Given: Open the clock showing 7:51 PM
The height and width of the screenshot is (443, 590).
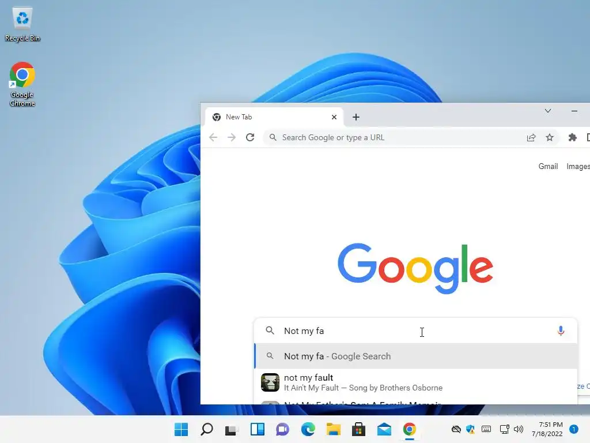Looking at the screenshot, I should coord(547,429).
